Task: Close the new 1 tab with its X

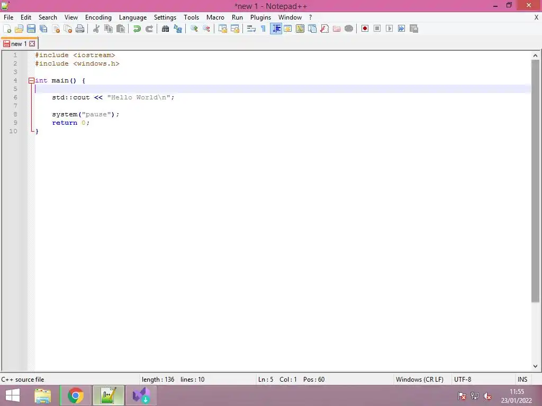Action: click(x=32, y=44)
